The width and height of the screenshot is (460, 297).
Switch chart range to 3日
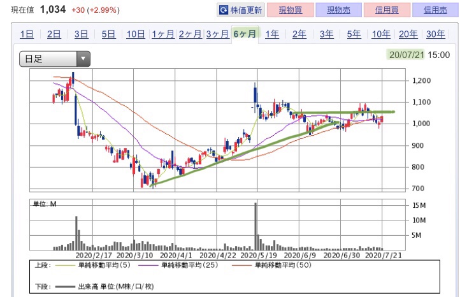click(82, 34)
